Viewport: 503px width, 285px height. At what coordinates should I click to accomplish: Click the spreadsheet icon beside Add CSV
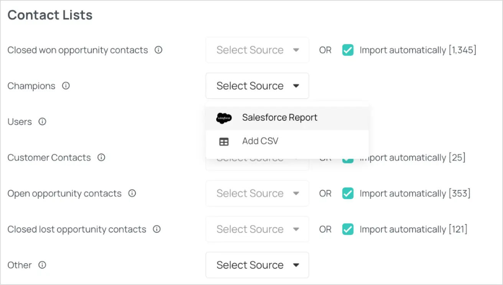pyautogui.click(x=224, y=141)
